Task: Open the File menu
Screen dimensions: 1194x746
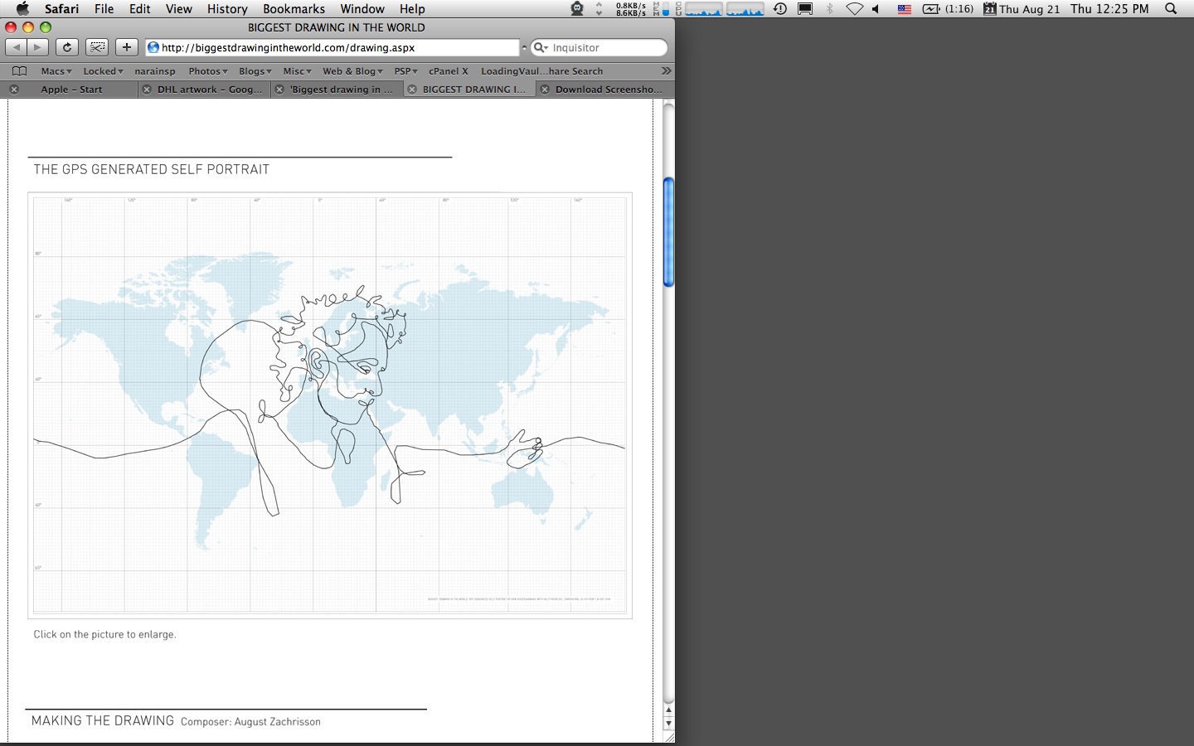Action: 104,9
